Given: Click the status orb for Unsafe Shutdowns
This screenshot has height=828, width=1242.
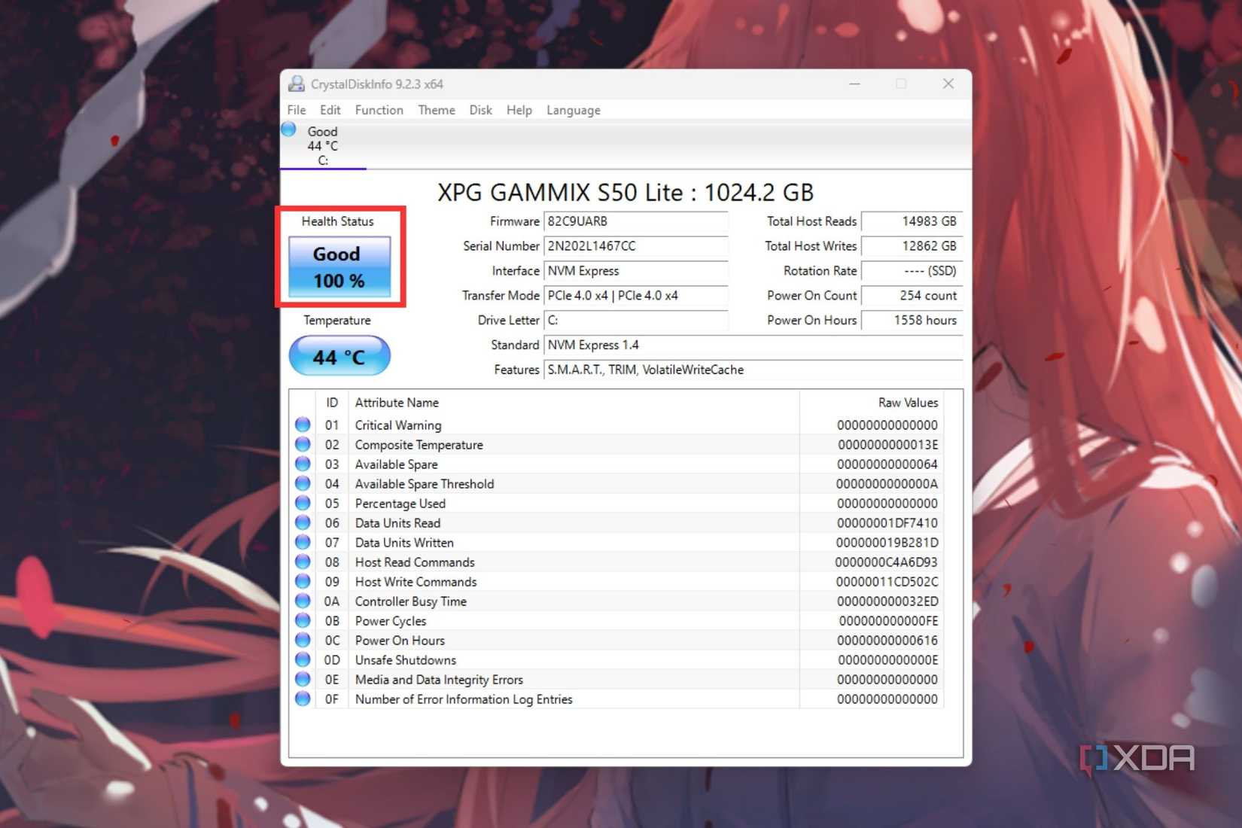Looking at the screenshot, I should coord(303,659).
